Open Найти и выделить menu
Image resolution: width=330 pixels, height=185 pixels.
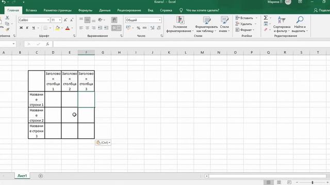click(300, 24)
